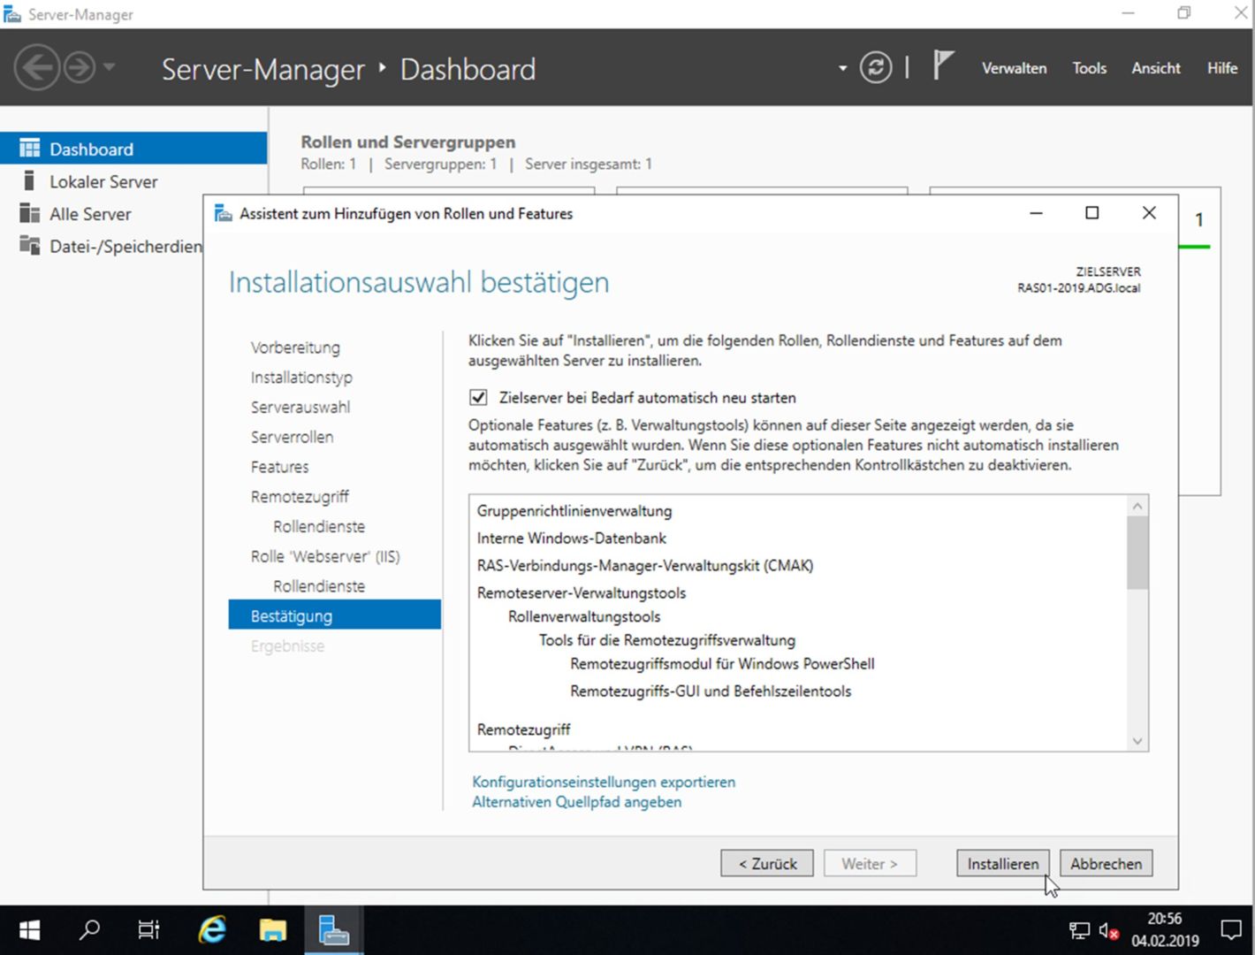This screenshot has width=1255, height=955.
Task: Click the clock showing 20:56
Action: coord(1165,919)
